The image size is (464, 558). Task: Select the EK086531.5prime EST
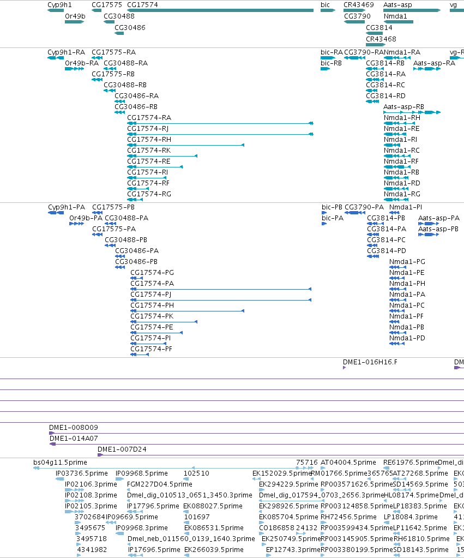[187, 533]
